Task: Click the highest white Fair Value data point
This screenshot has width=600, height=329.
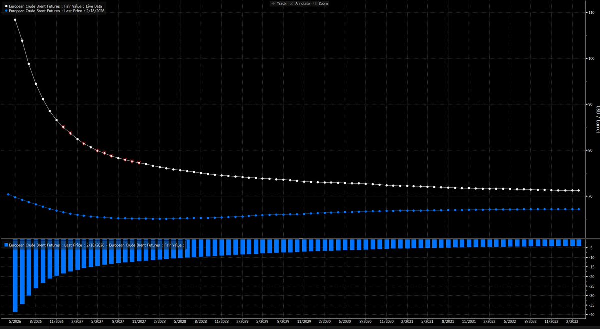Action: pos(15,20)
